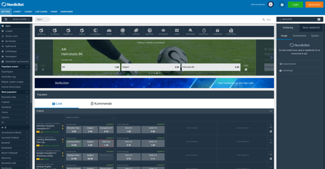Open Indstillinger gear in bet slip panel
325x169 pixels.
286,70
